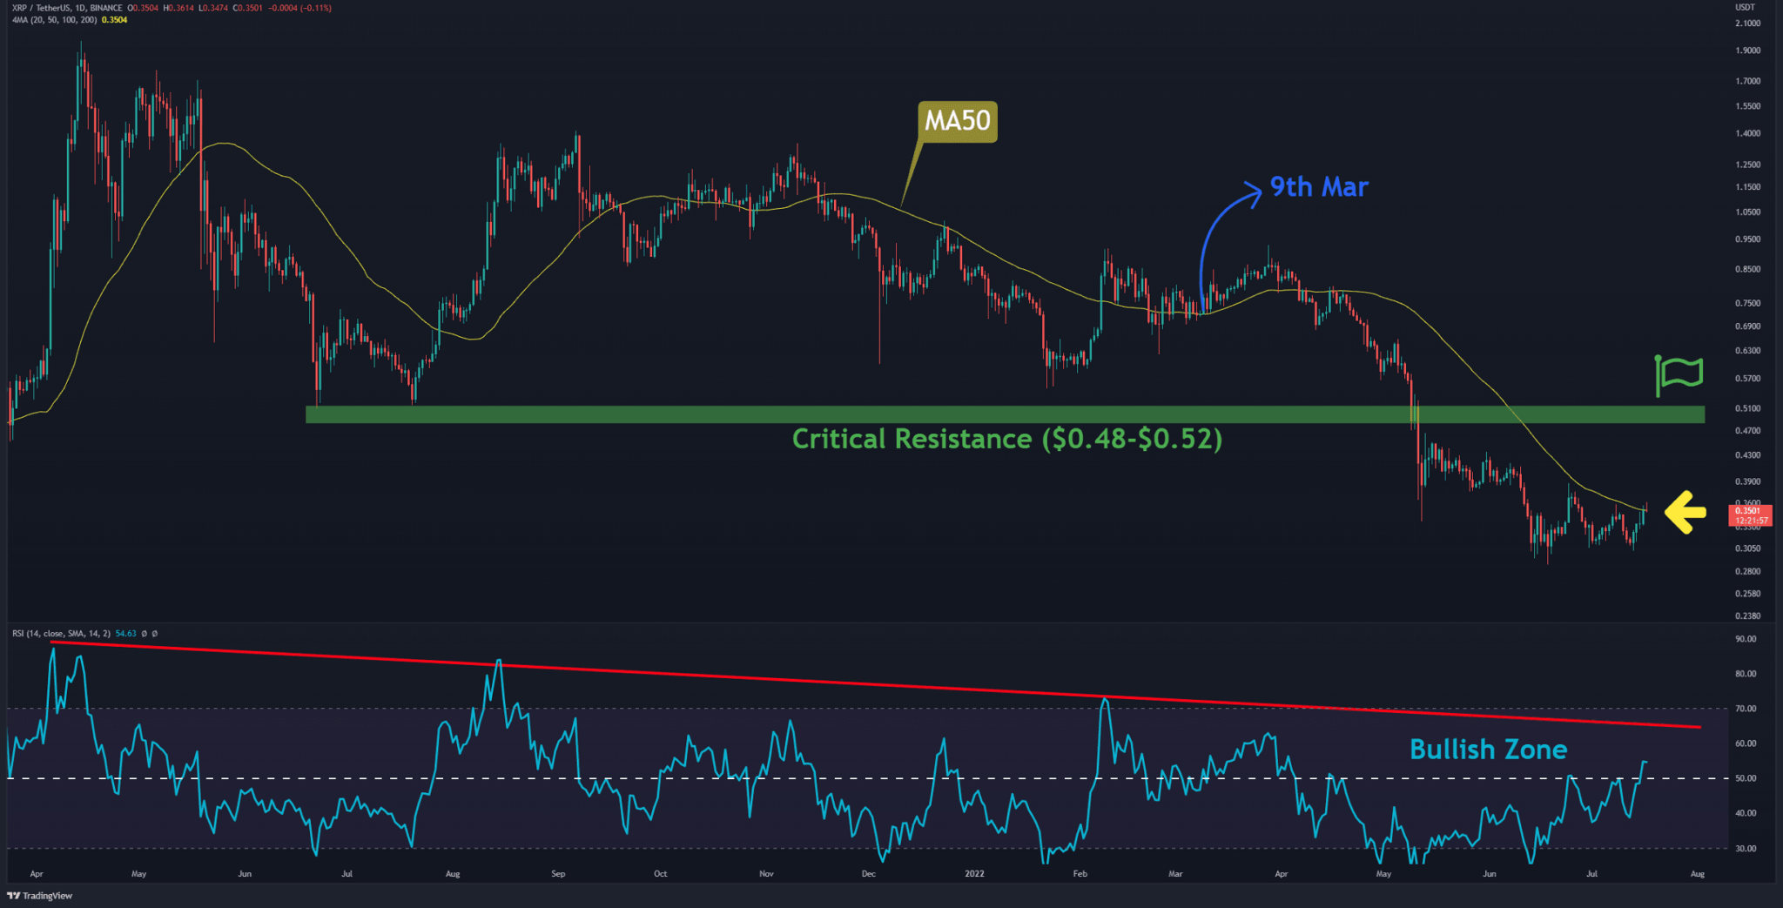Screen dimensions: 1783x908
Task: Select the Critical Resistance ($0.48-$0.52) text
Action: [1006, 439]
